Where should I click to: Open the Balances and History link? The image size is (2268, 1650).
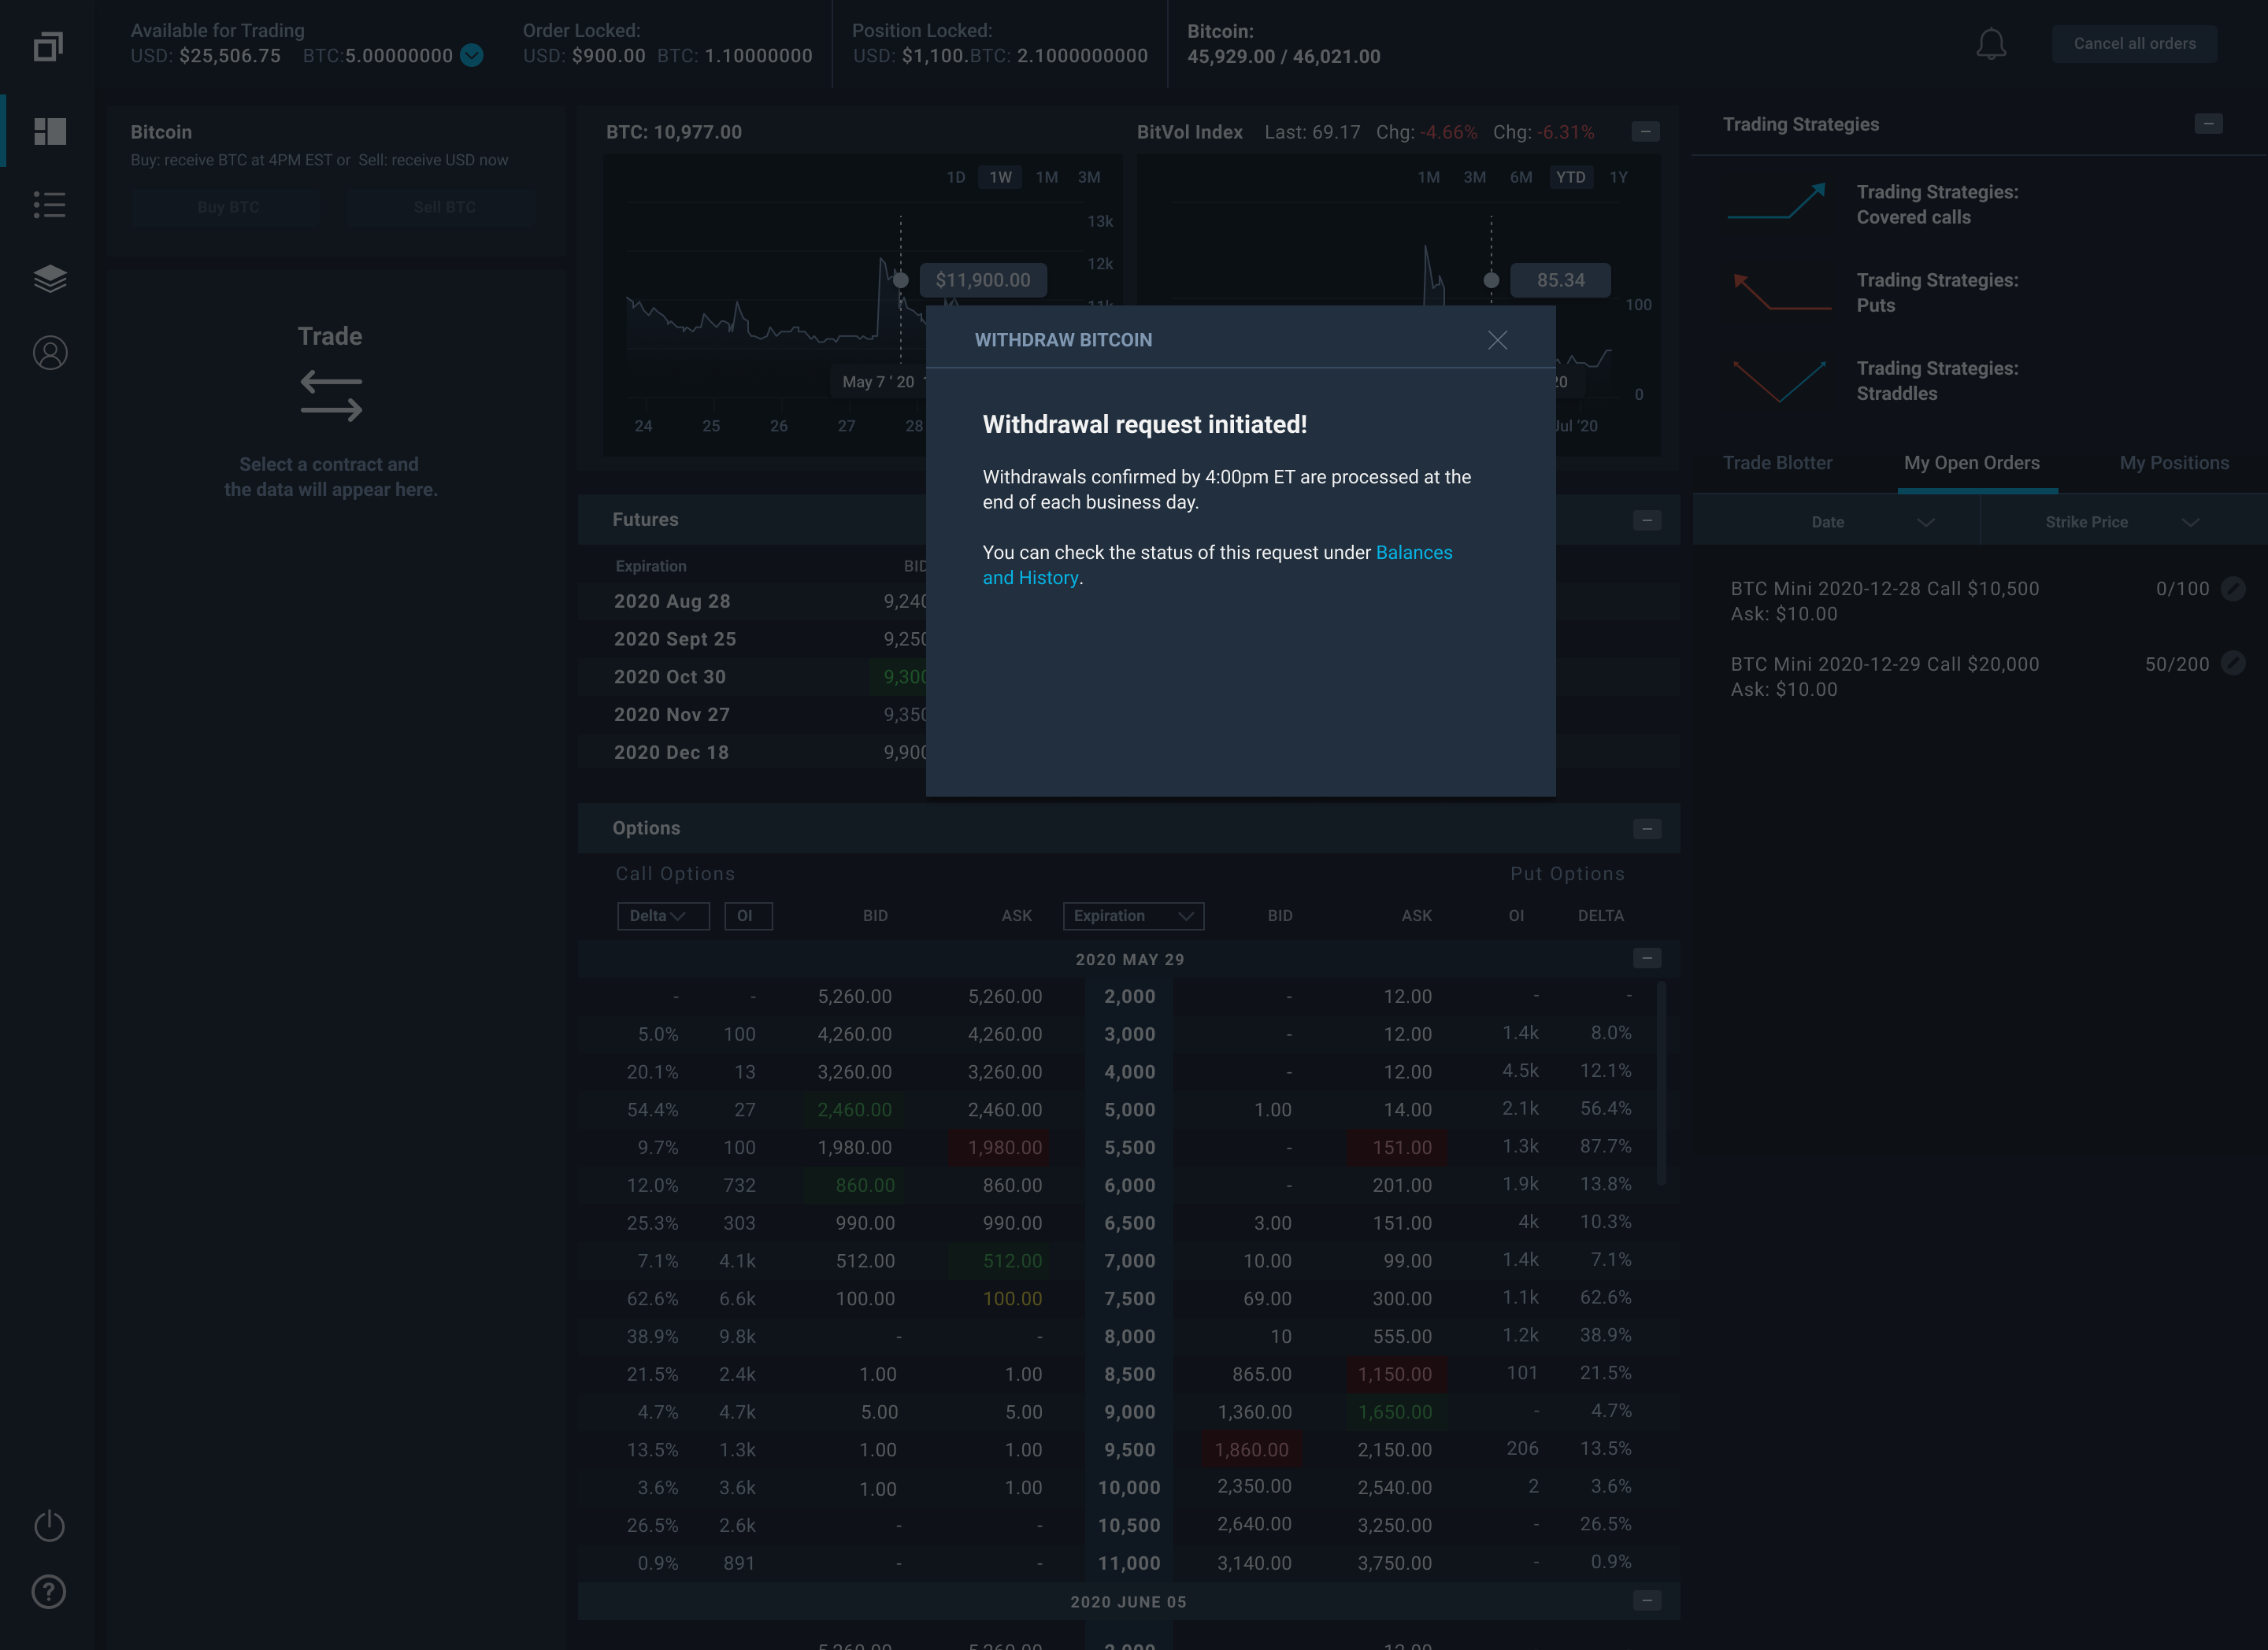1217,564
